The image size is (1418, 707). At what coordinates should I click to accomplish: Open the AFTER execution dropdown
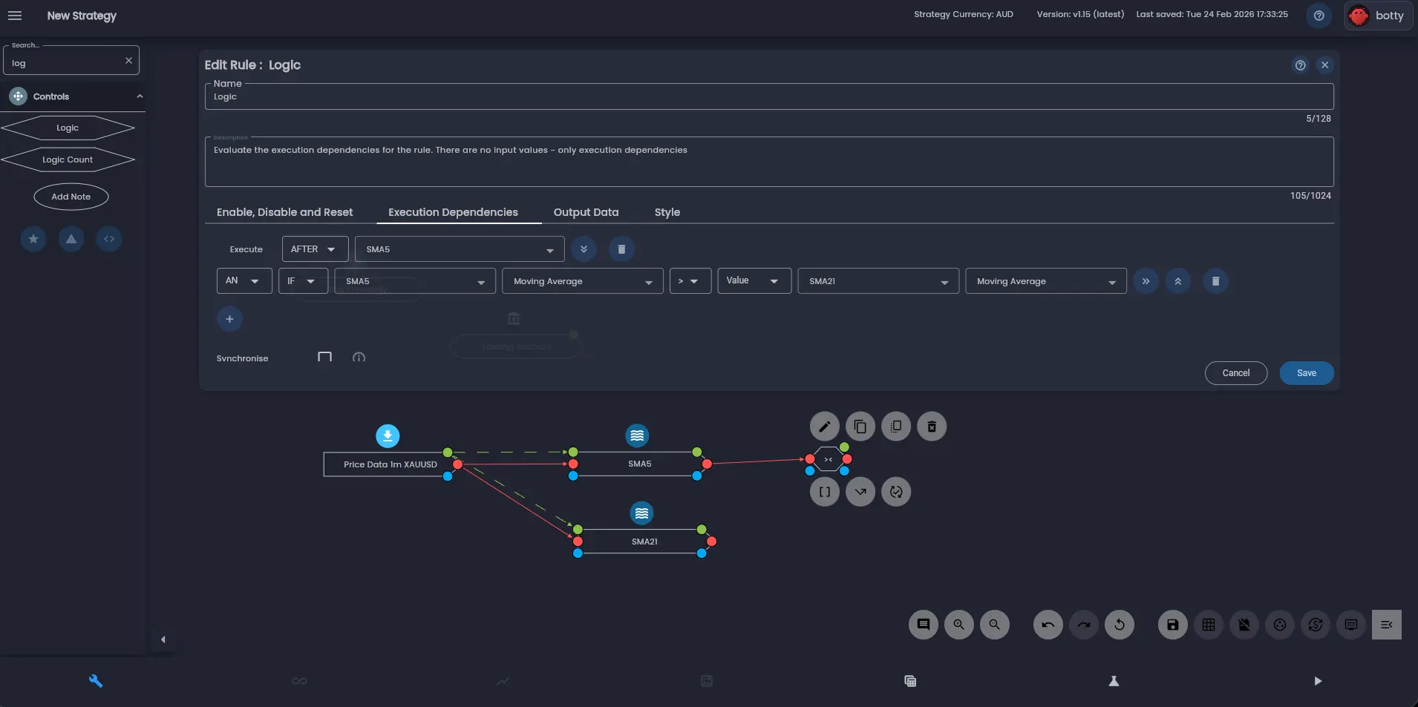pyautogui.click(x=314, y=249)
